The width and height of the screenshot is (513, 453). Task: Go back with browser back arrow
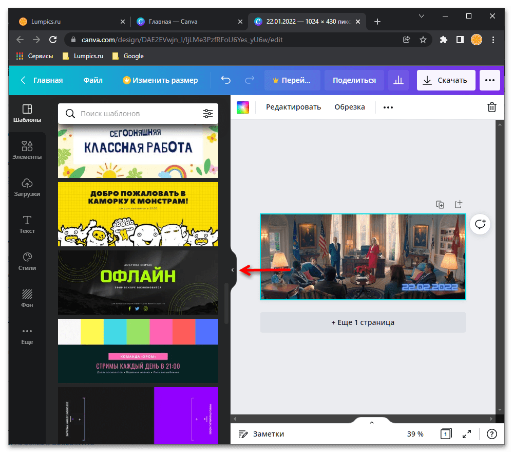tap(20, 40)
